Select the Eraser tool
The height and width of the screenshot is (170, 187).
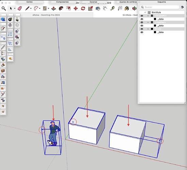(x=20, y=8)
